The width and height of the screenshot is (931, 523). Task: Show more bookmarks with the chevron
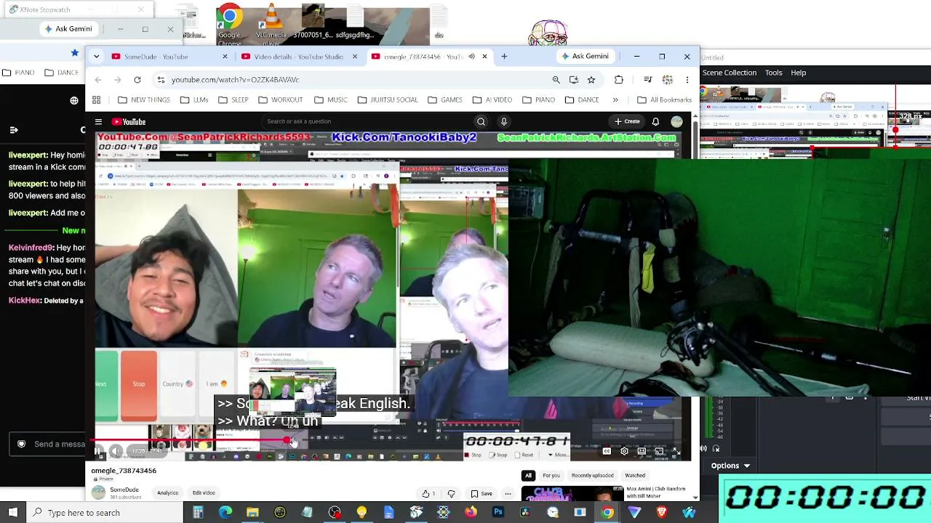615,100
